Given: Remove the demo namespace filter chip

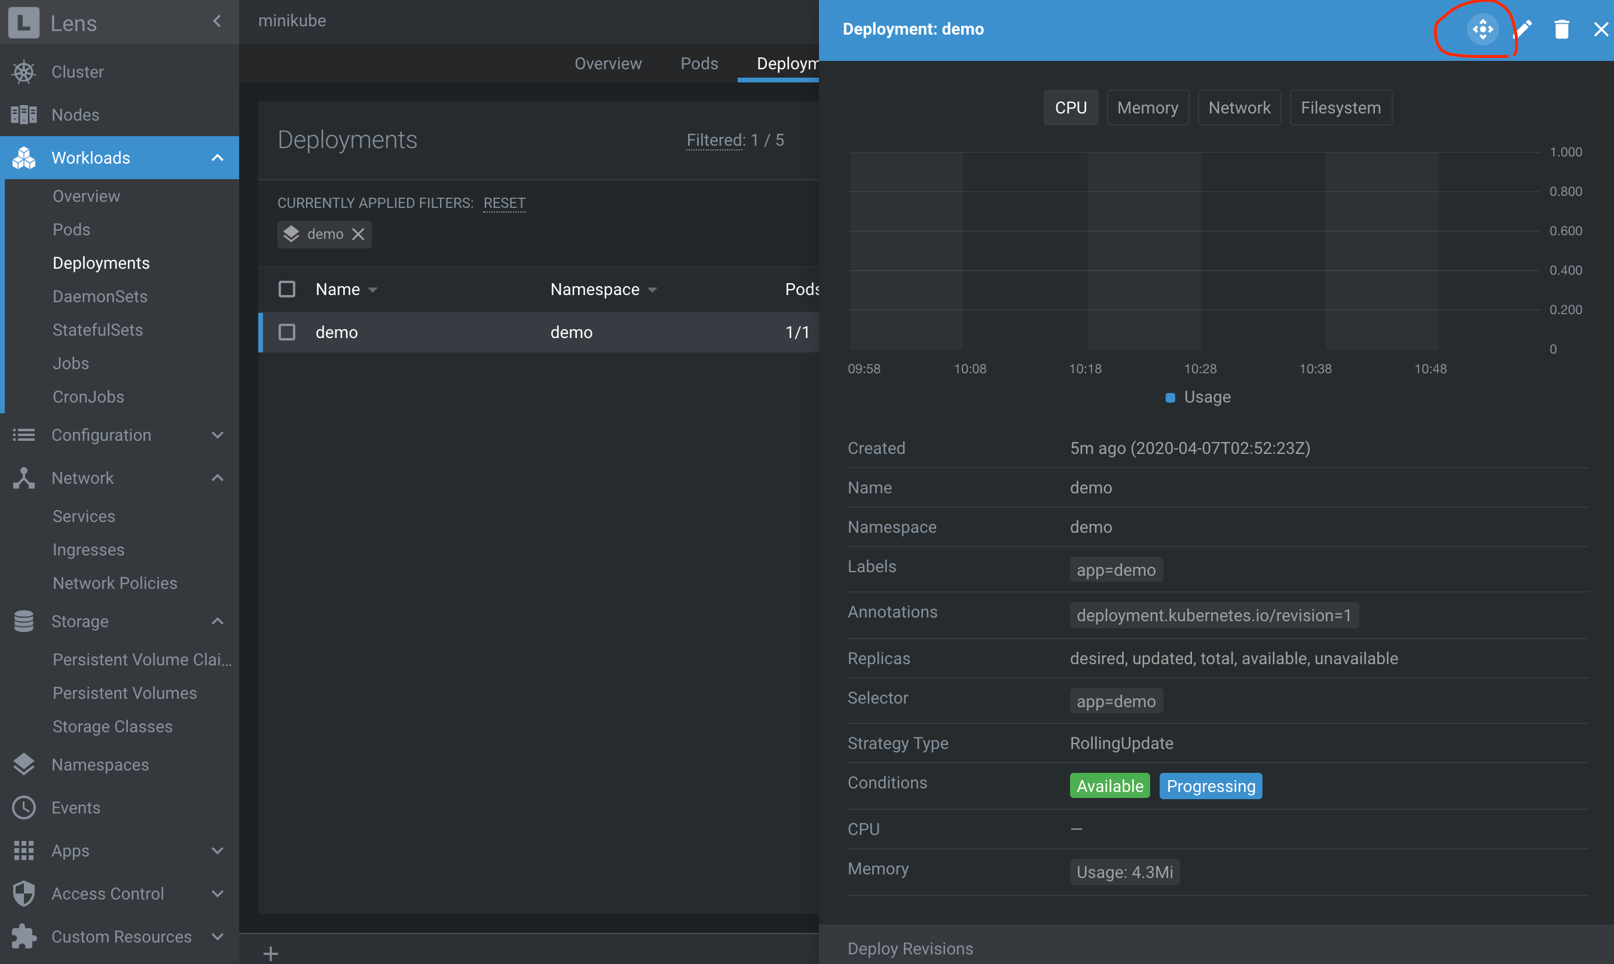Looking at the screenshot, I should pos(358,234).
